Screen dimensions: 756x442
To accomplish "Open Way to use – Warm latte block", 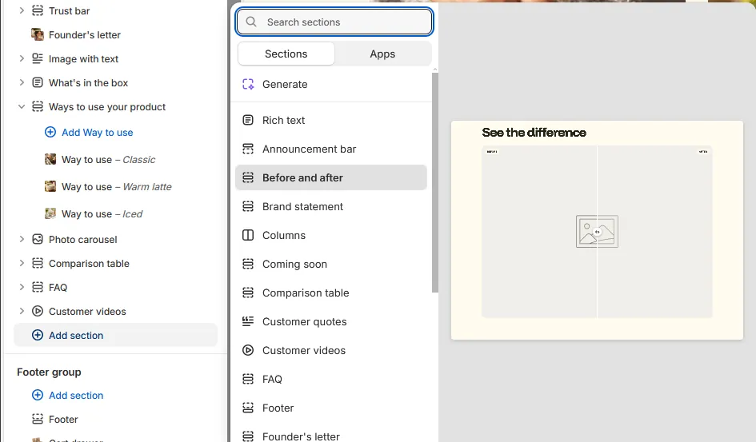I will point(116,186).
